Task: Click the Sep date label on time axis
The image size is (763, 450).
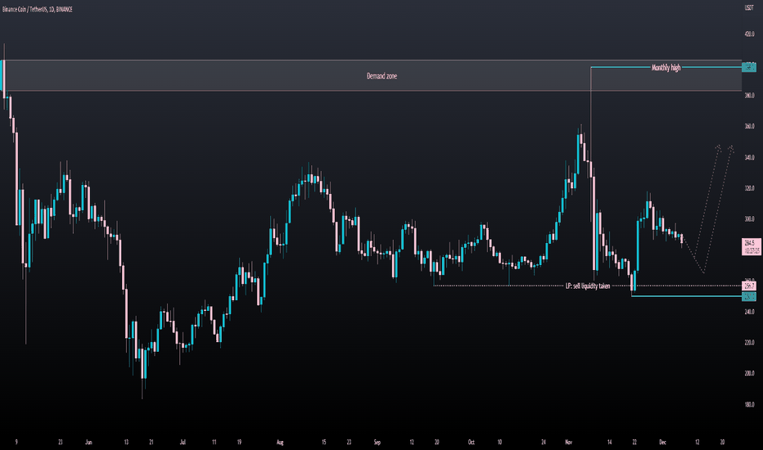Action: pos(377,442)
